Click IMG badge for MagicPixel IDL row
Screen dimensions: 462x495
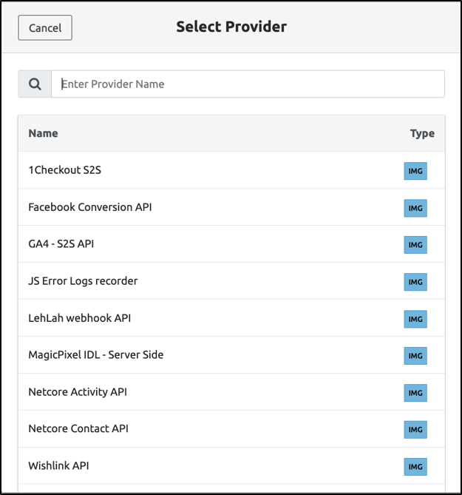pos(415,356)
